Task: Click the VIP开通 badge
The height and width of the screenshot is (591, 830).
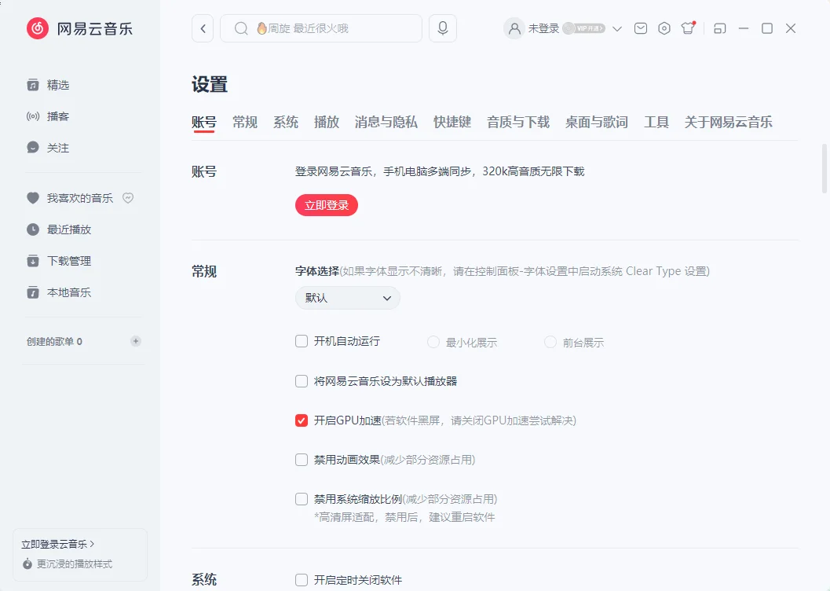Action: [x=584, y=28]
